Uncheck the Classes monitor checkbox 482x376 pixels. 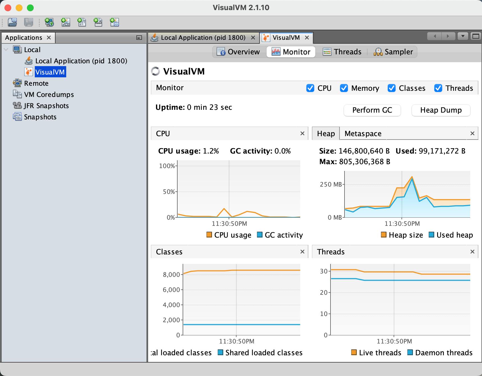(x=392, y=88)
